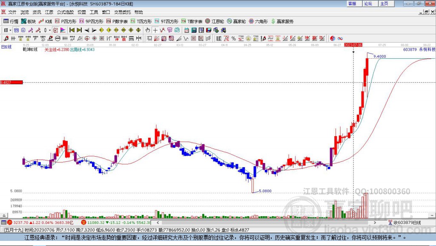The height and width of the screenshot is (246, 436).
Task: Click the 2023-07-06 date marker on timeline
Action: click(x=353, y=45)
